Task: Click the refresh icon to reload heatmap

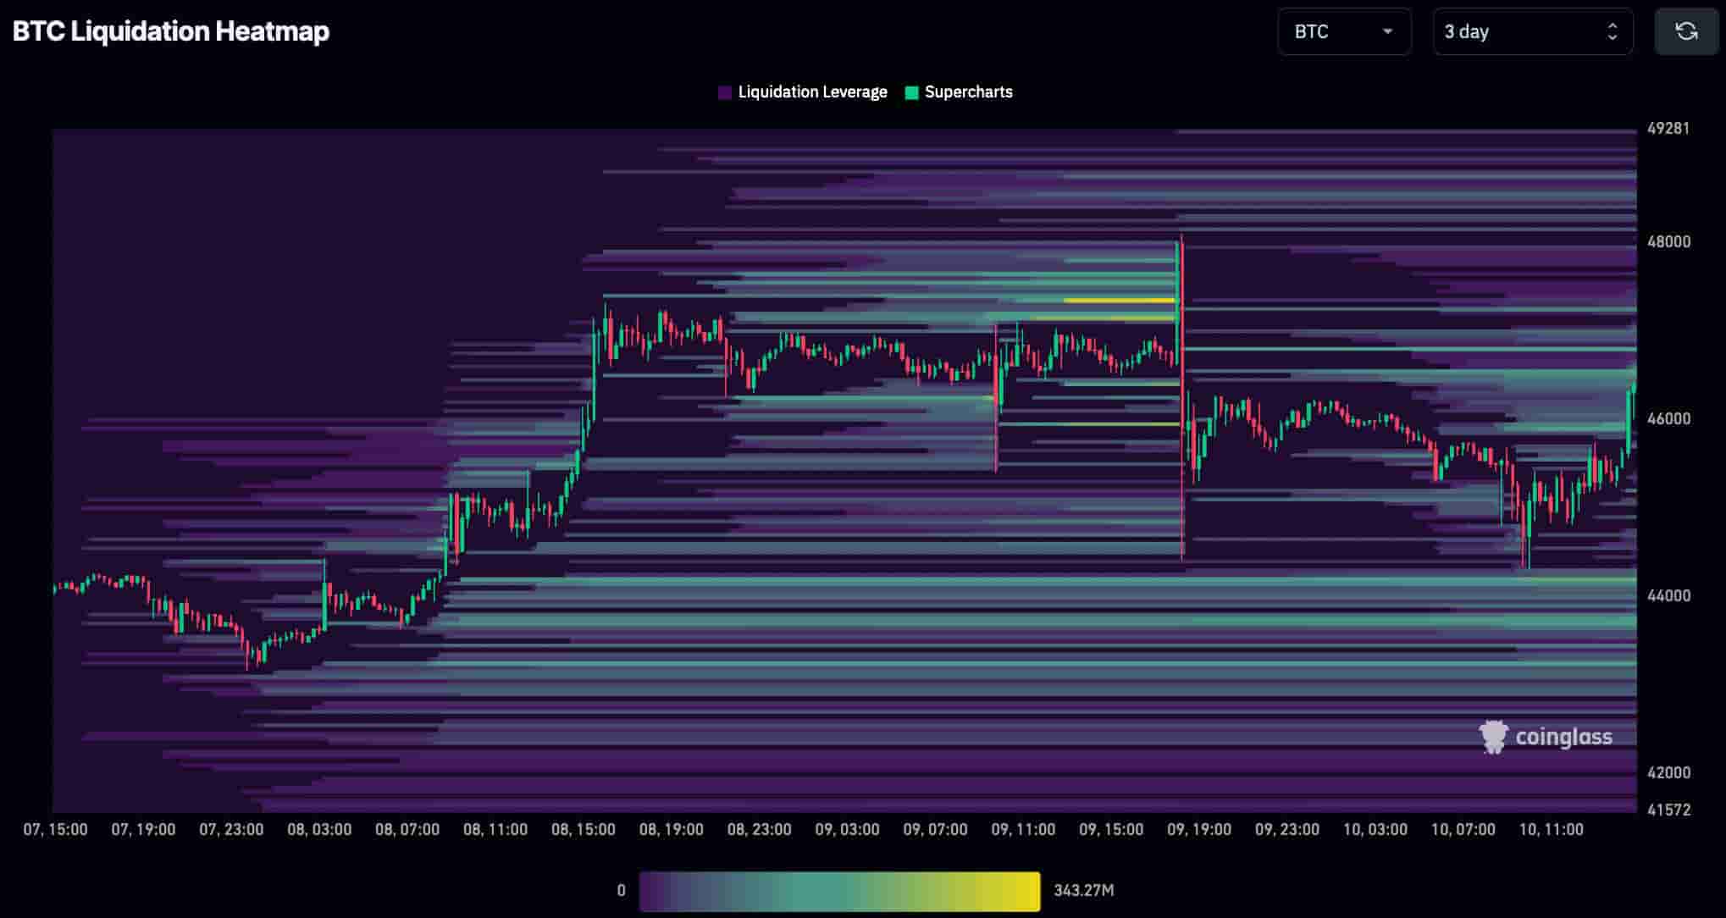Action: [1685, 31]
